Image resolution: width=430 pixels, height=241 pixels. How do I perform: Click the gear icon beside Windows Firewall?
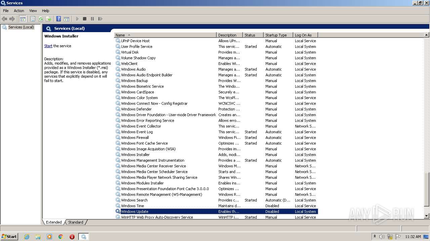tap(118, 137)
